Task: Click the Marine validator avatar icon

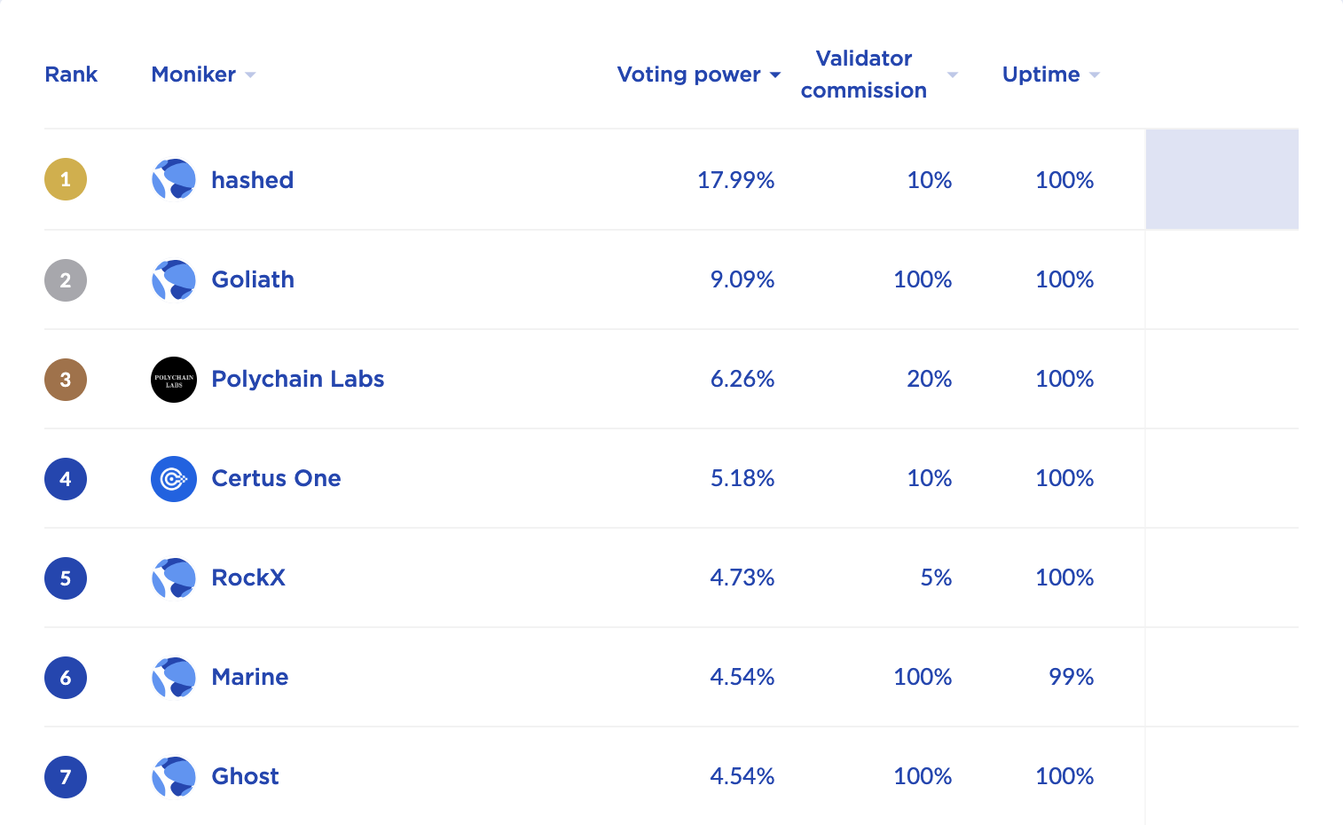Action: [174, 678]
